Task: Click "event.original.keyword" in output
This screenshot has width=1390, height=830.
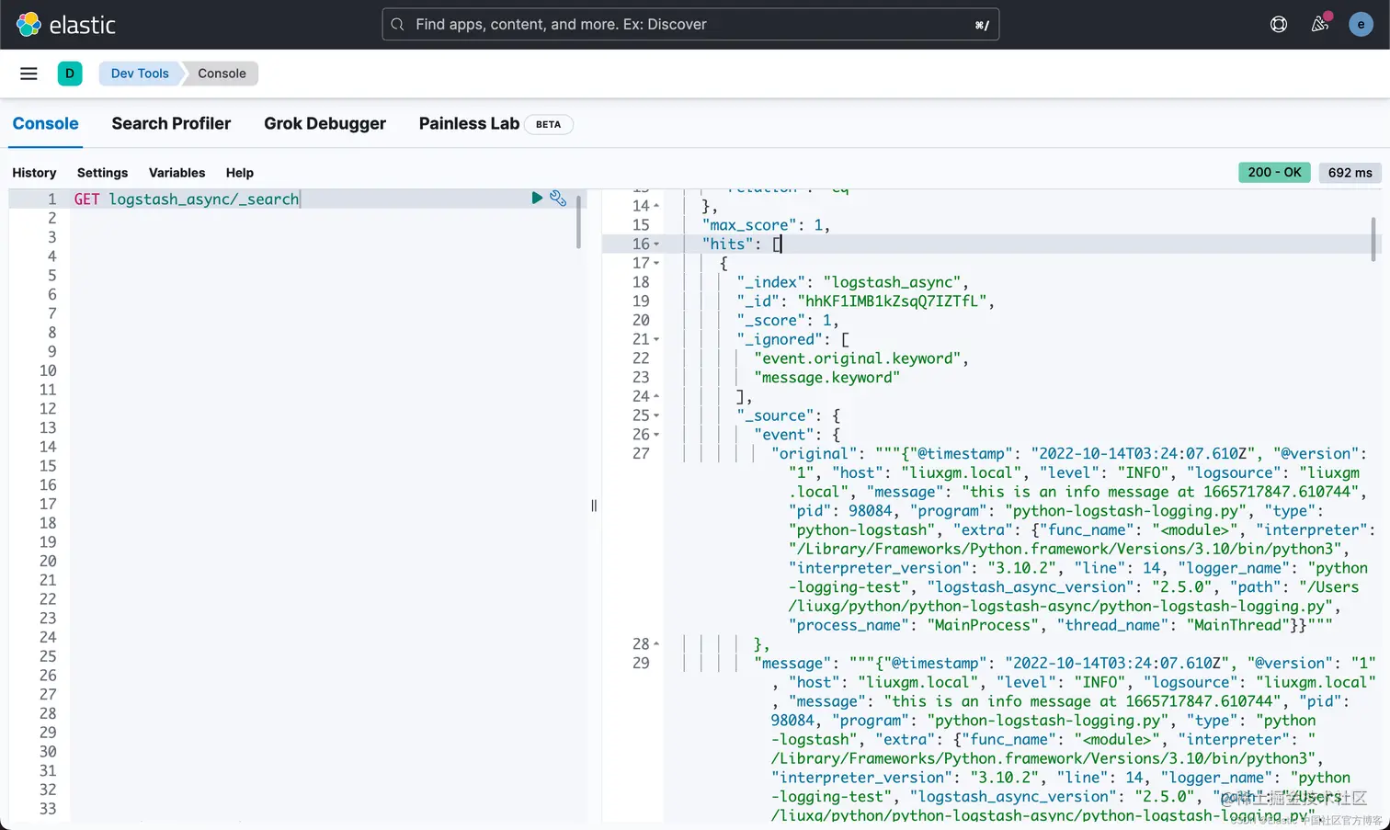Action: coord(857,358)
